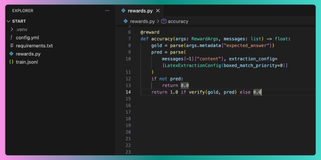Switch to the rewards.py editor tab

(x=140, y=11)
